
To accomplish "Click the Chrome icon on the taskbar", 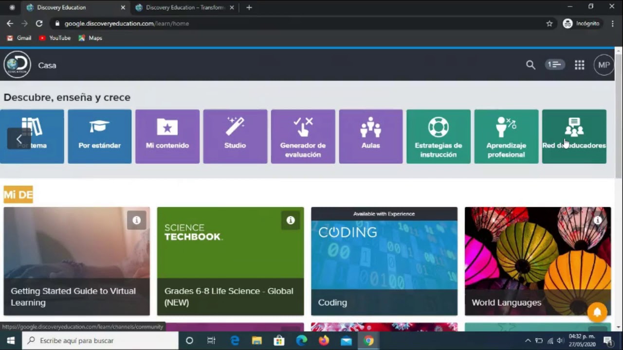I will [x=368, y=341].
